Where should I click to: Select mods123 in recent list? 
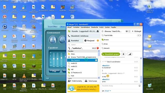click(x=82, y=66)
